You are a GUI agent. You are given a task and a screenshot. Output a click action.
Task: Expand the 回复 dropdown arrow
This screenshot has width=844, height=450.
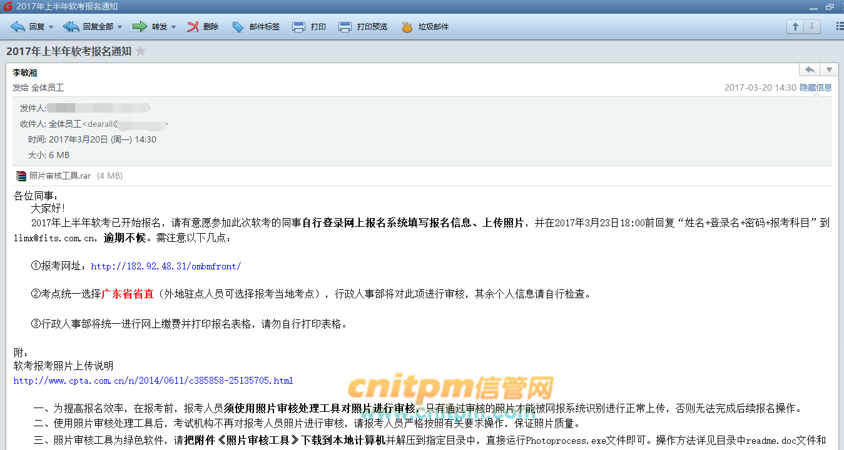51,27
